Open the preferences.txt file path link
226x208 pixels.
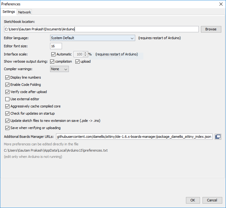(56, 150)
